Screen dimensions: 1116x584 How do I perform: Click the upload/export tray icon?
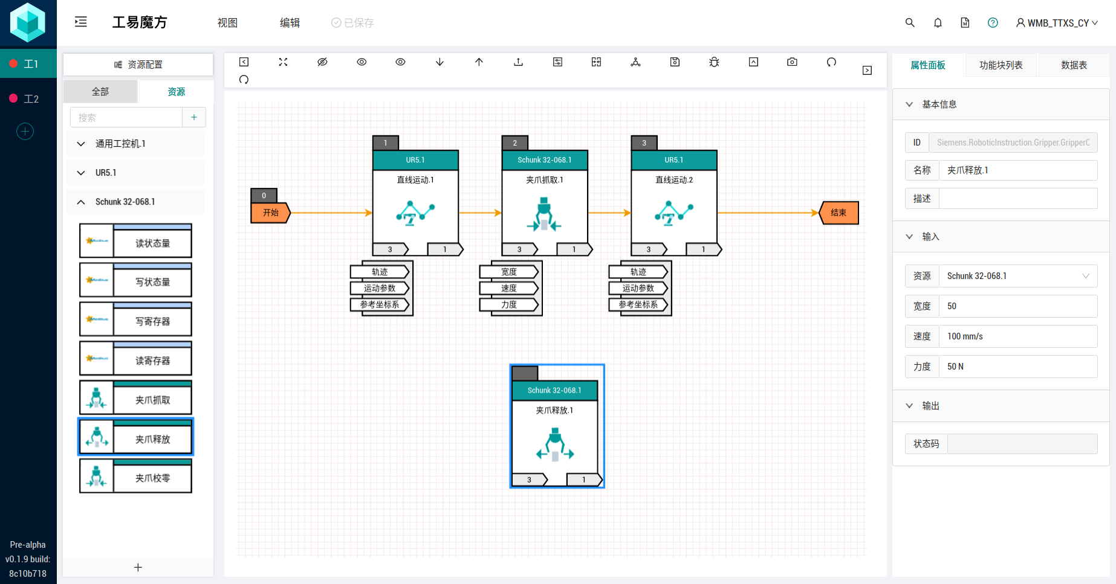tap(518, 62)
